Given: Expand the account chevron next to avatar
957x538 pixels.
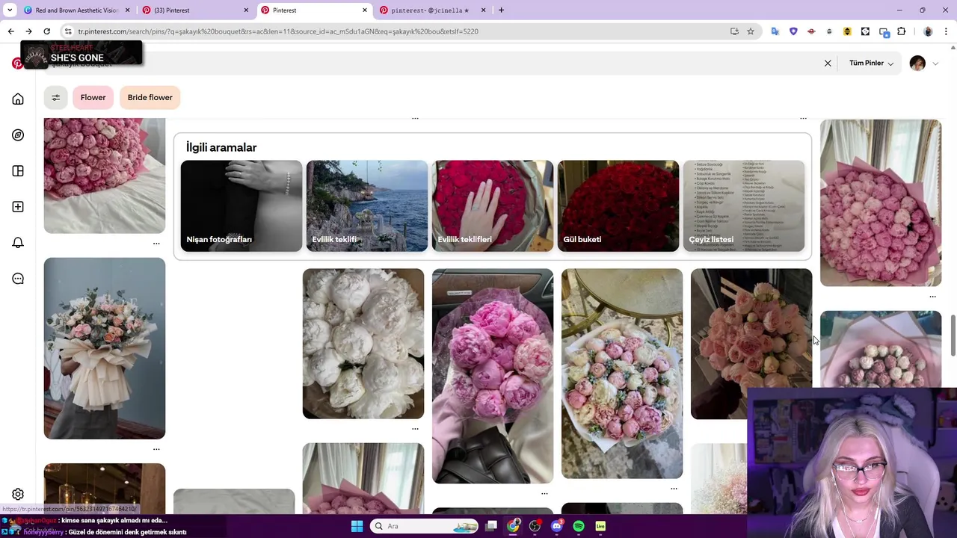Looking at the screenshot, I should coord(935,64).
